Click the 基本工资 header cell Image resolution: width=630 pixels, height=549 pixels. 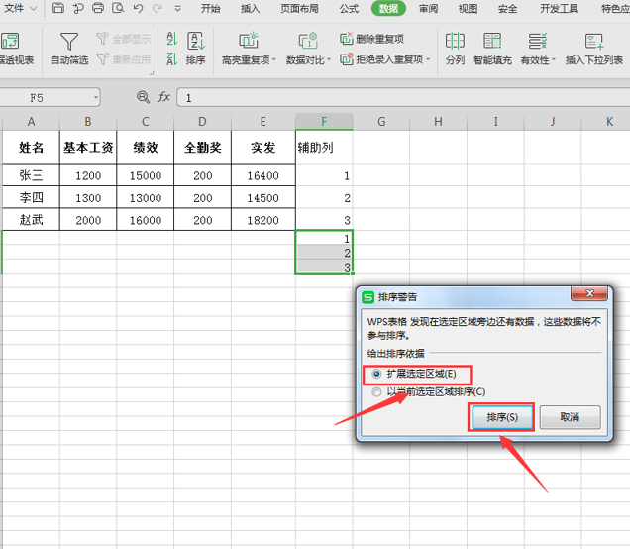pos(88,147)
